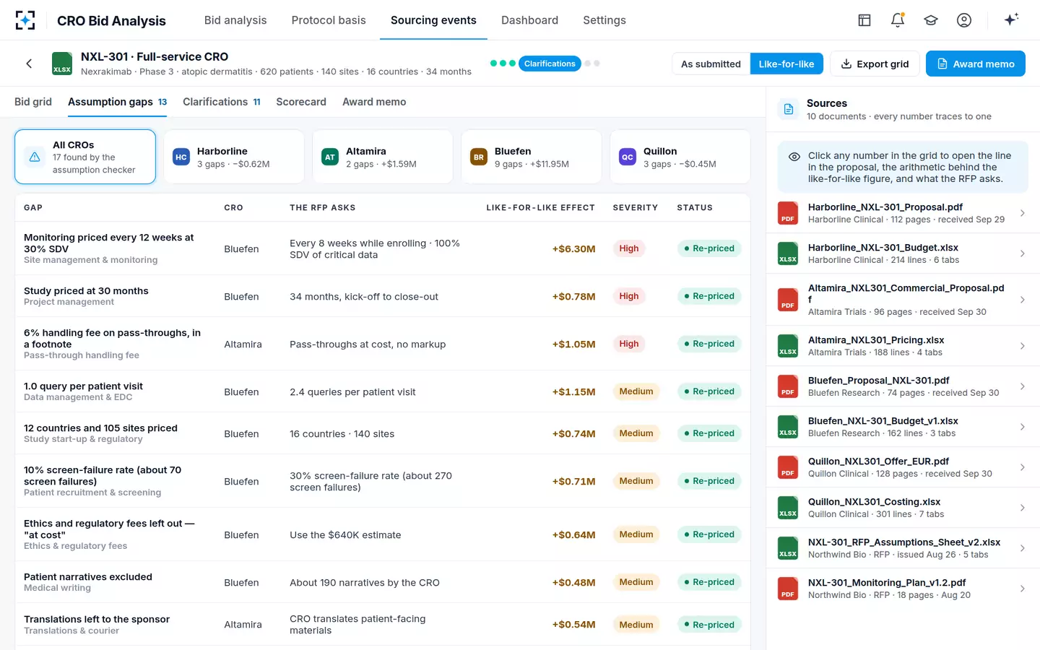Viewport: 1040px width, 650px height.
Task: Click the Award memo blue button
Action: tap(976, 64)
